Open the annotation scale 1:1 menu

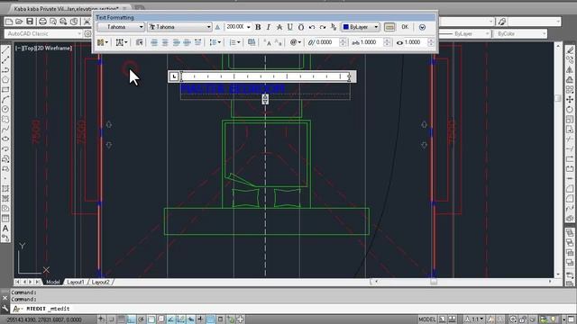474,319
